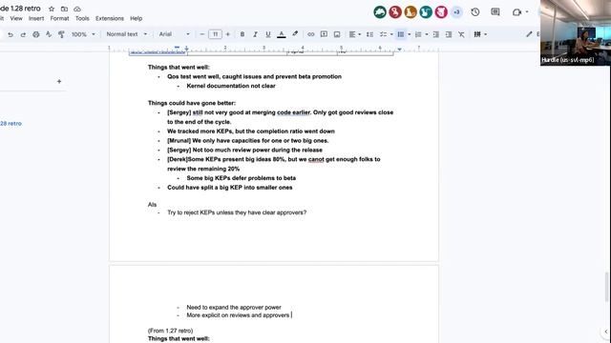Image resolution: width=611 pixels, height=343 pixels.
Task: Print the document
Action: [36, 34]
